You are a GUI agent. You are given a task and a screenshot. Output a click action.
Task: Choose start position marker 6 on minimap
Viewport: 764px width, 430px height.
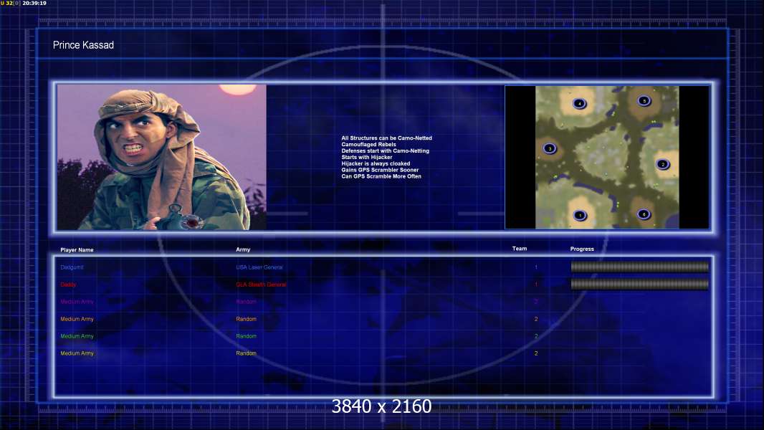(644, 214)
